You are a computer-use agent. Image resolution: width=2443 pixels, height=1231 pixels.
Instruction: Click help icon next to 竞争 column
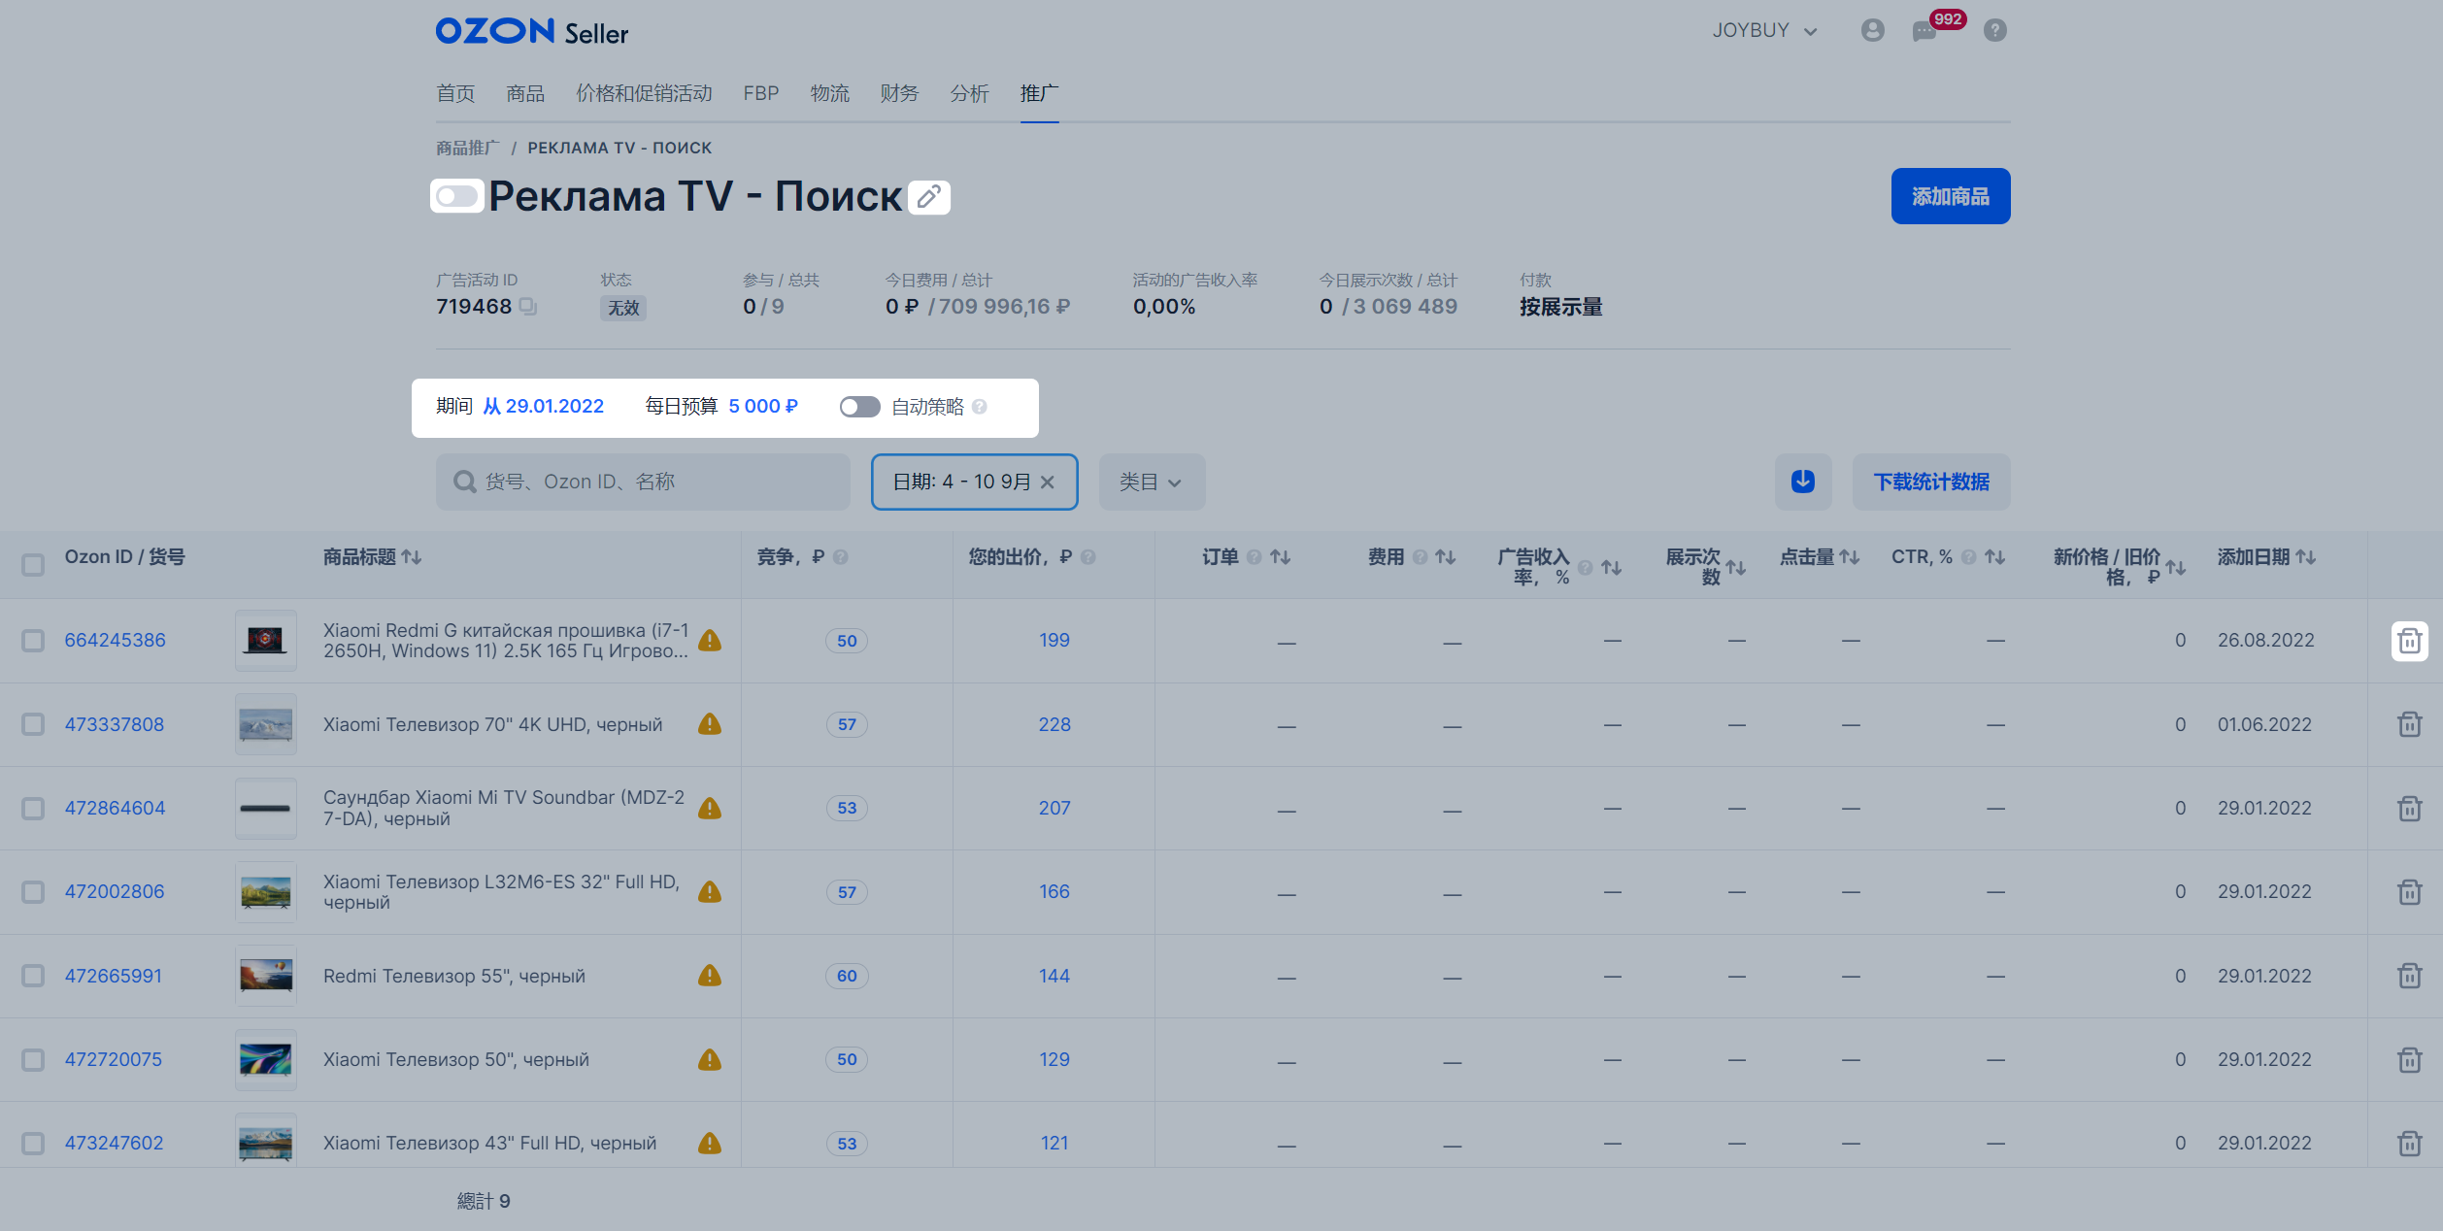point(841,557)
